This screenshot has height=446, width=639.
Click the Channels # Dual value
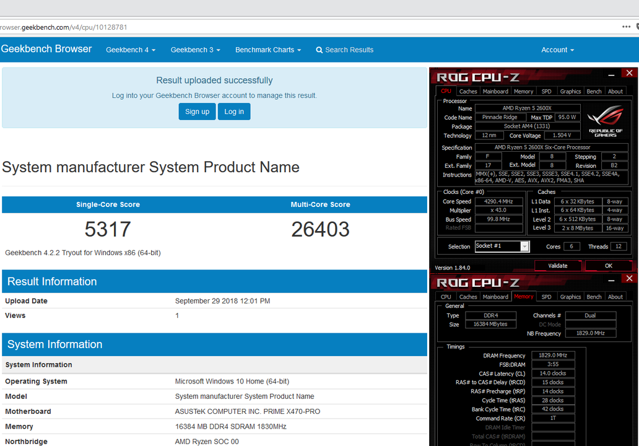(x=591, y=315)
